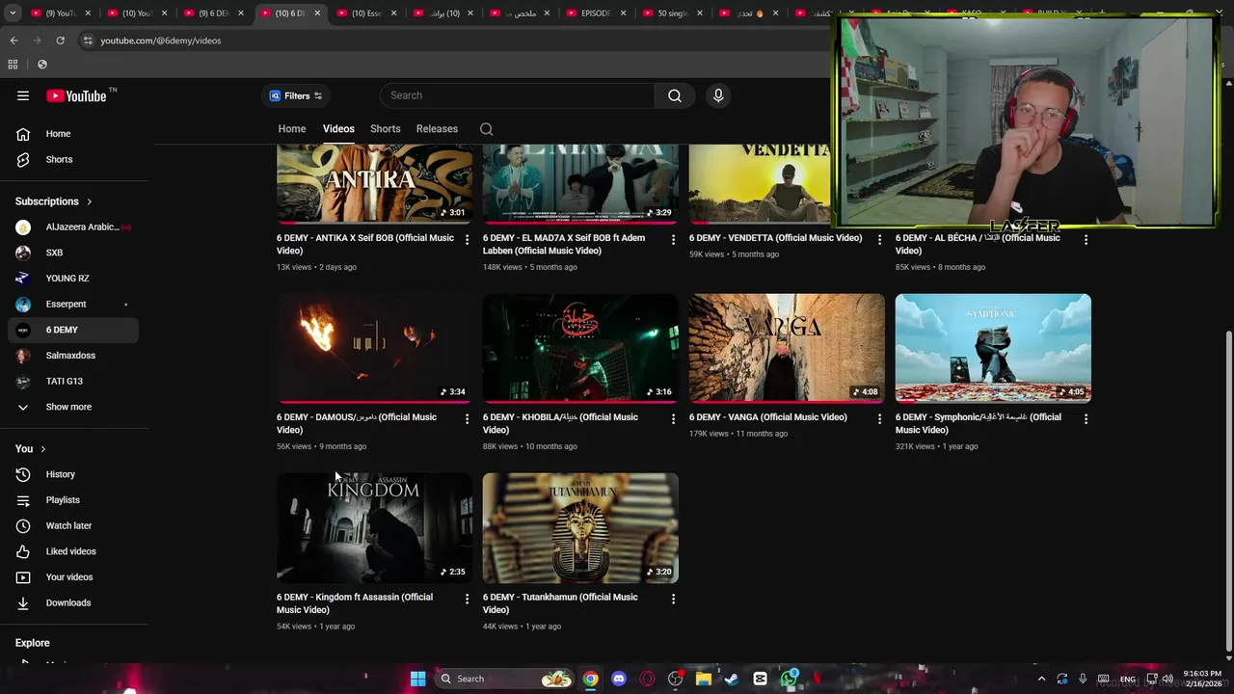Click the search magnifier button

675,95
